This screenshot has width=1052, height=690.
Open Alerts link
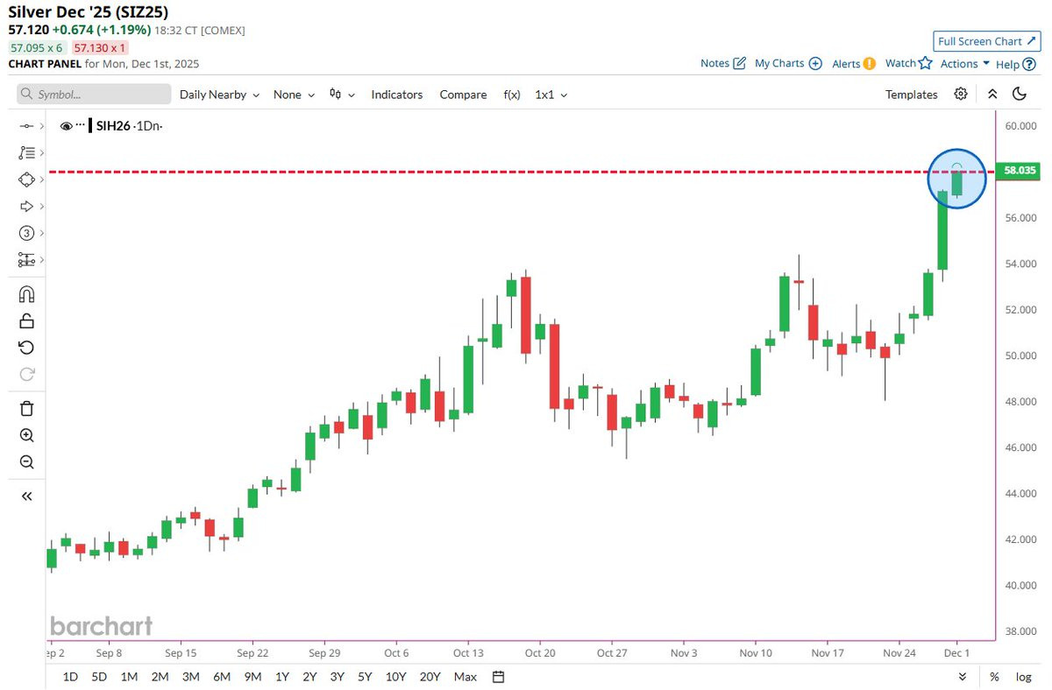(x=854, y=63)
